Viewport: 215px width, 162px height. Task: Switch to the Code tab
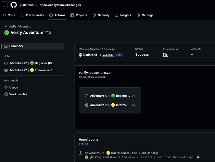pyautogui.click(x=9, y=15)
